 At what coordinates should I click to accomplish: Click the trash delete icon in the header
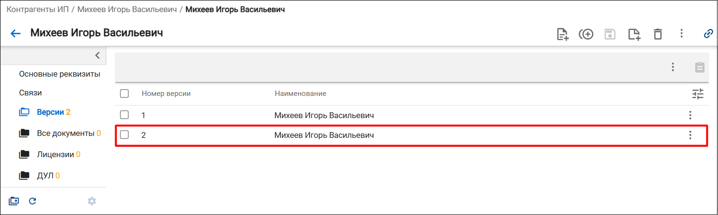click(658, 34)
